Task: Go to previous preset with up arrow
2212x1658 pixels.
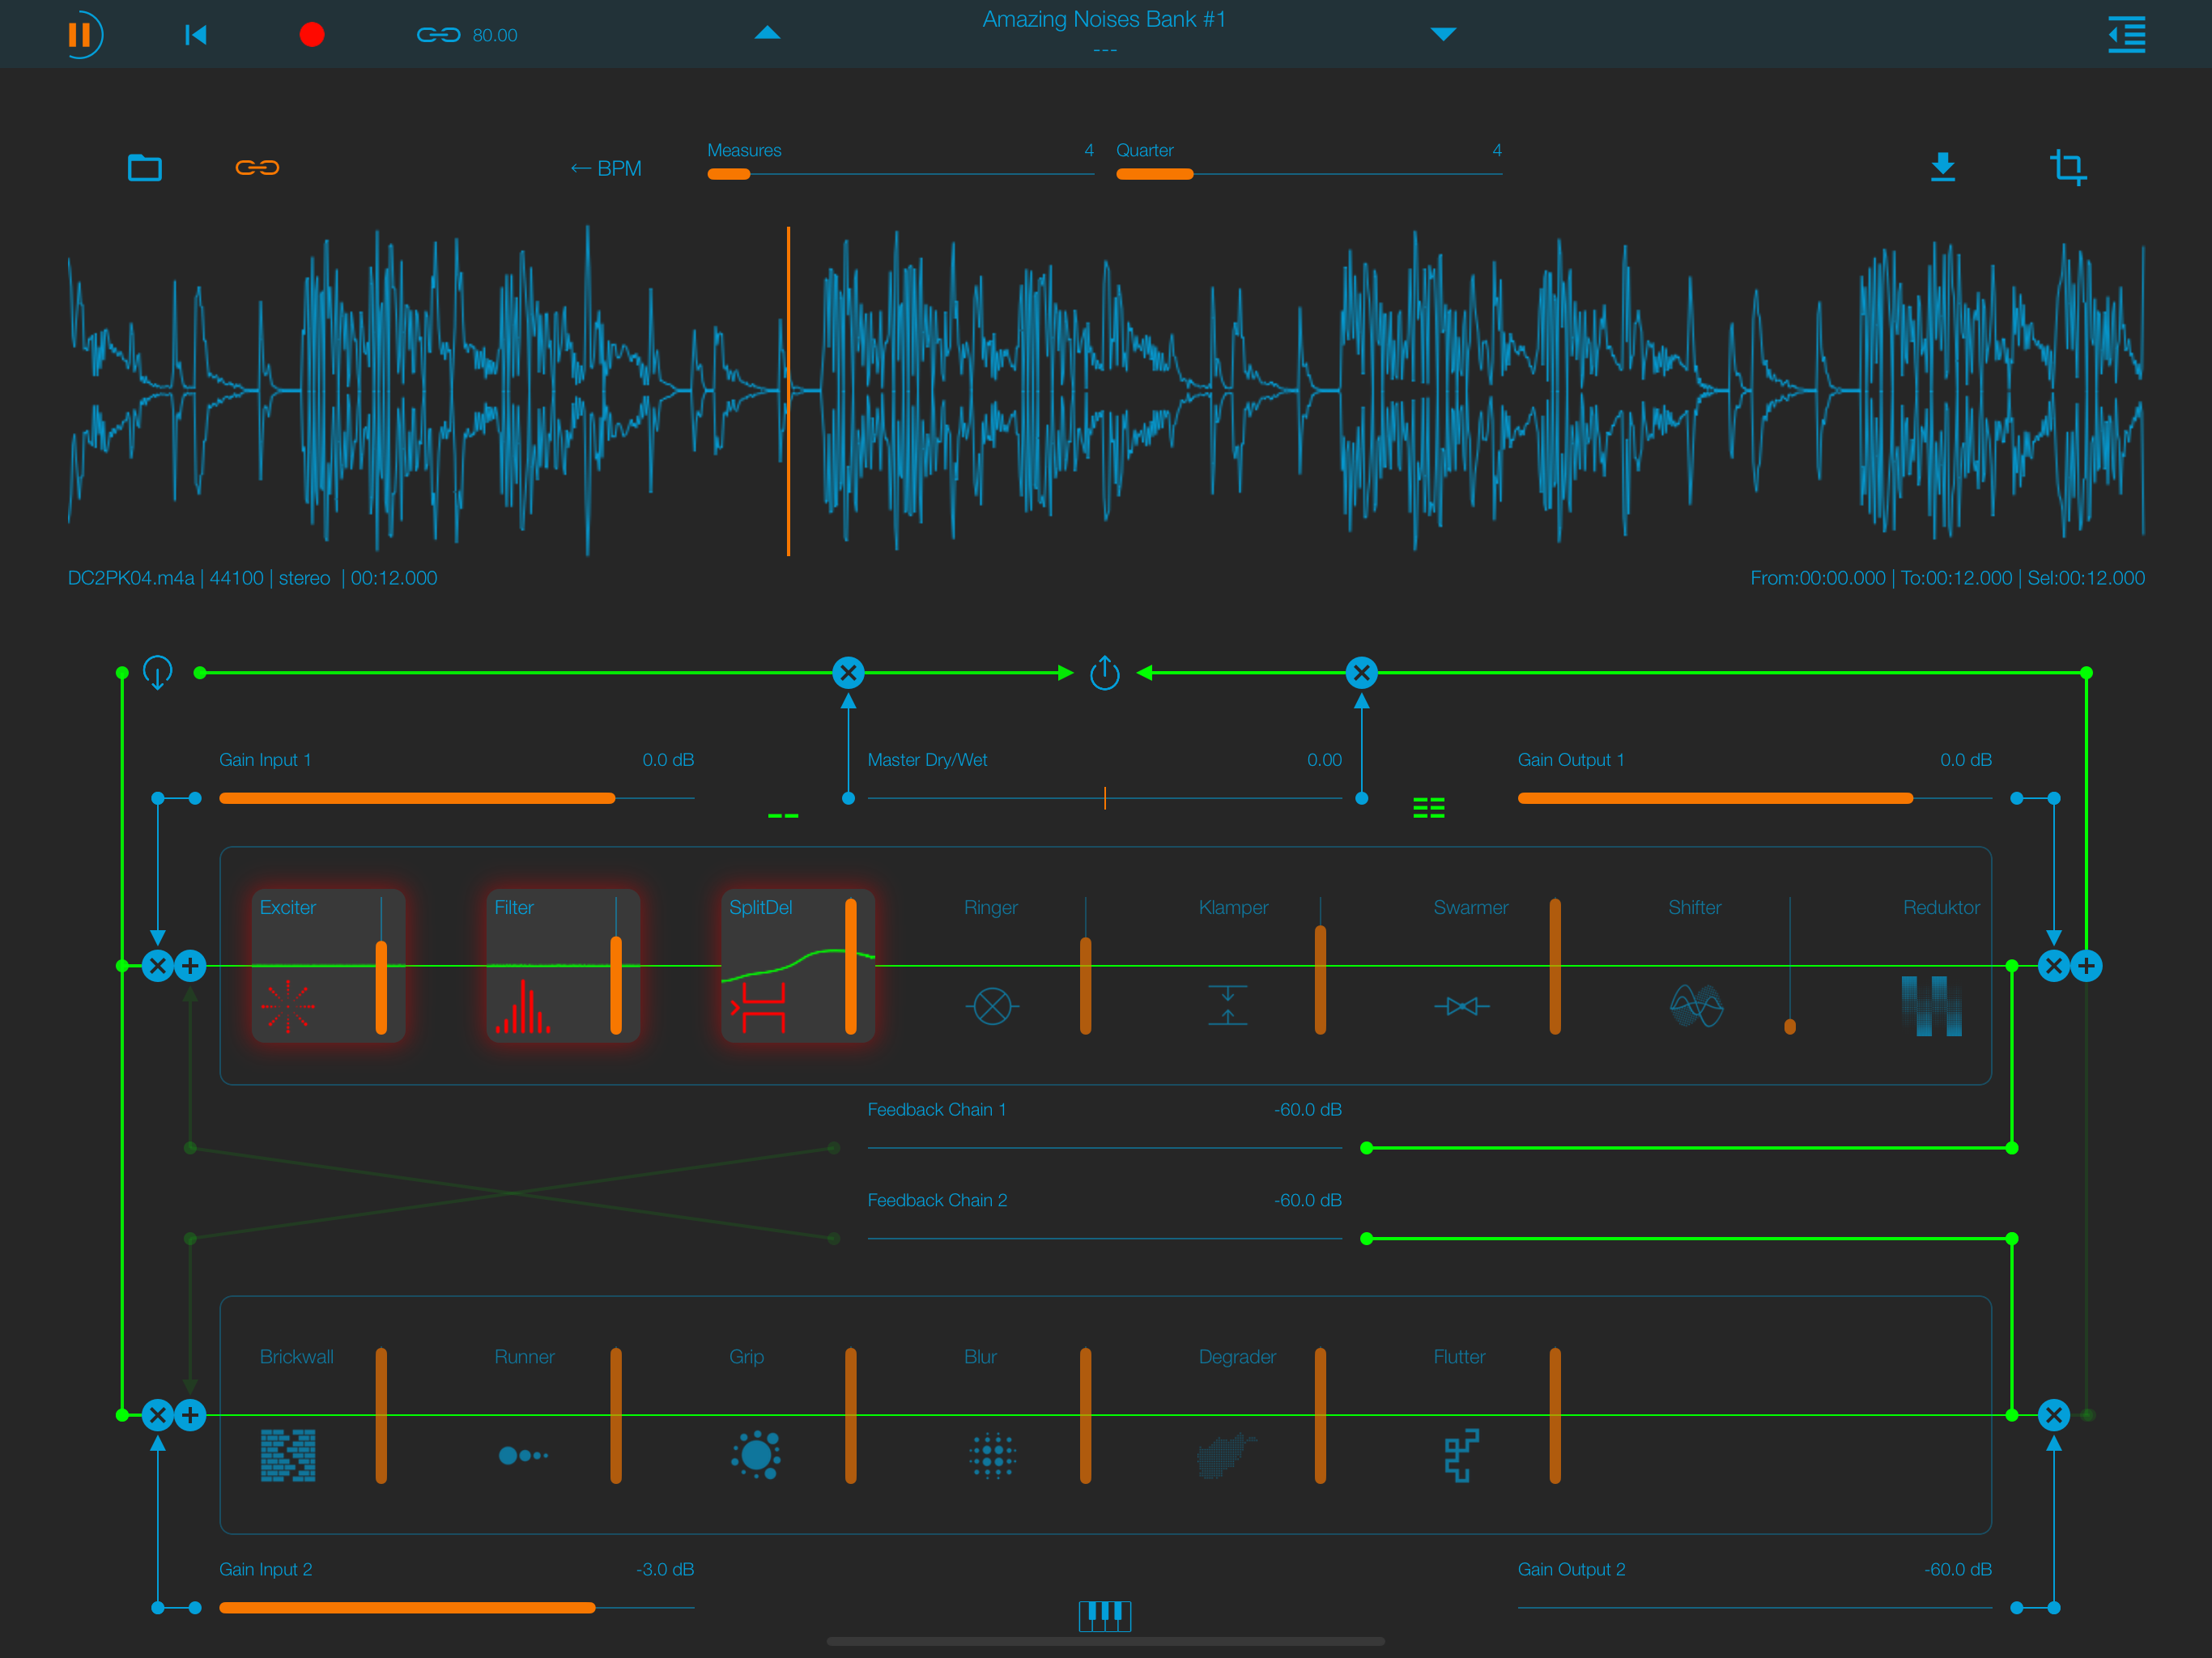Action: [767, 33]
